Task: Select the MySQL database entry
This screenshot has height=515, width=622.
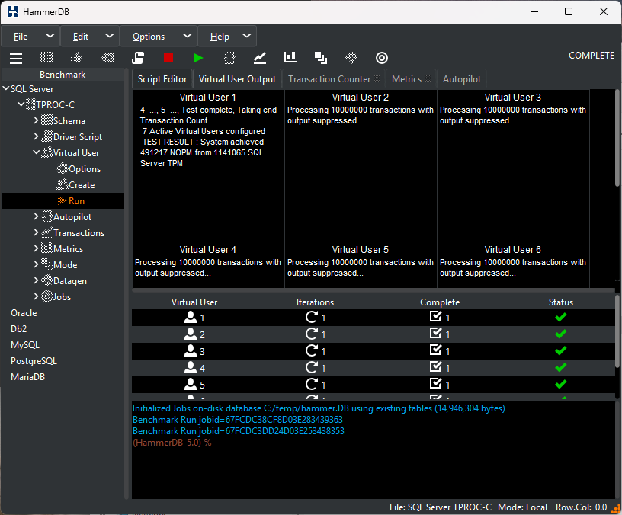Action: [25, 345]
